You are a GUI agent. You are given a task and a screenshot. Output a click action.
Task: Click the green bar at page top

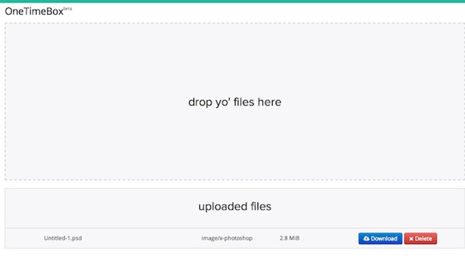(x=232, y=1)
